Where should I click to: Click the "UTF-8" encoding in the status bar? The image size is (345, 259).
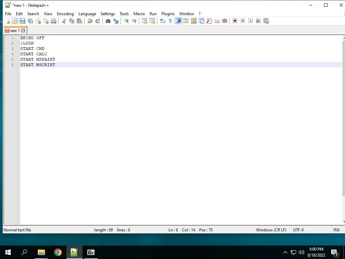pos(298,230)
